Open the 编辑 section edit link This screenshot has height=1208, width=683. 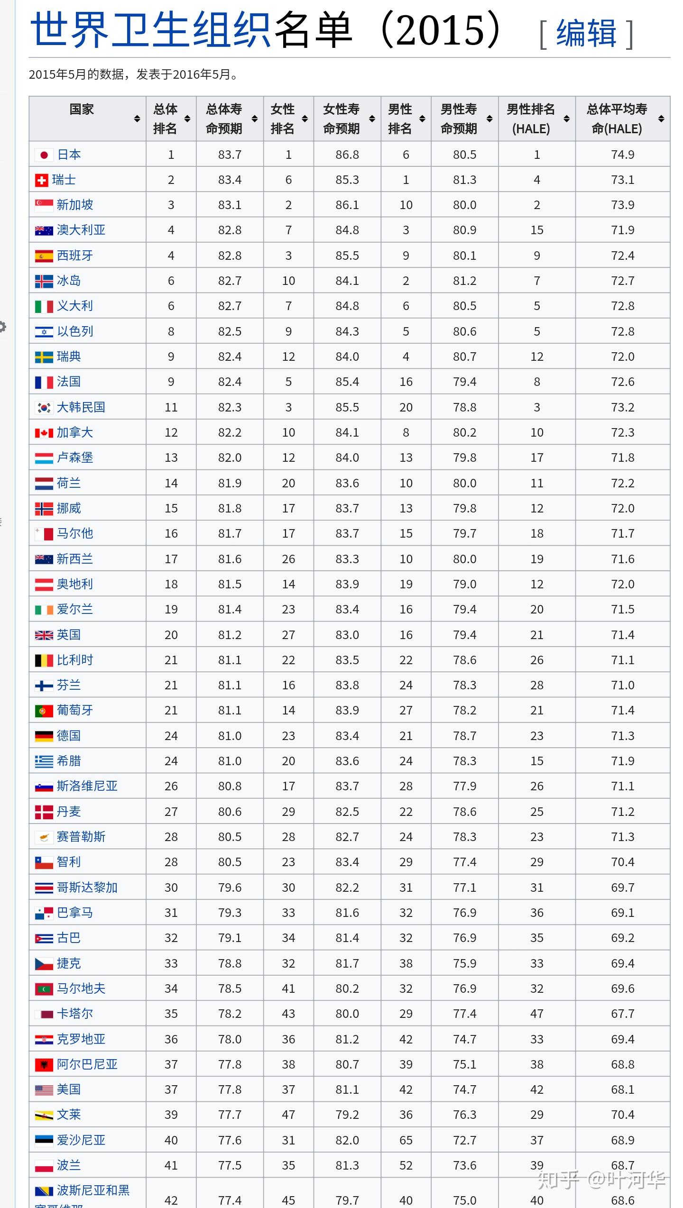pos(586,33)
